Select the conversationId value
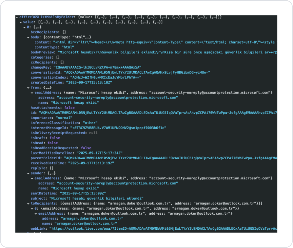293x248 pixels. 137,72
